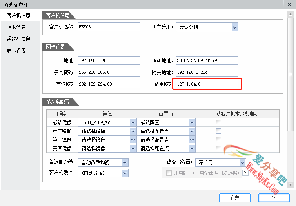Click the question mark help icon
296x206 pixels.
point(245,173)
